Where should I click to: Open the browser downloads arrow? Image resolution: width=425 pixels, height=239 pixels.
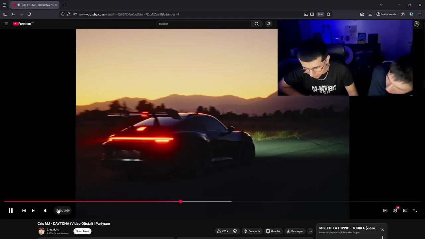coord(370,14)
